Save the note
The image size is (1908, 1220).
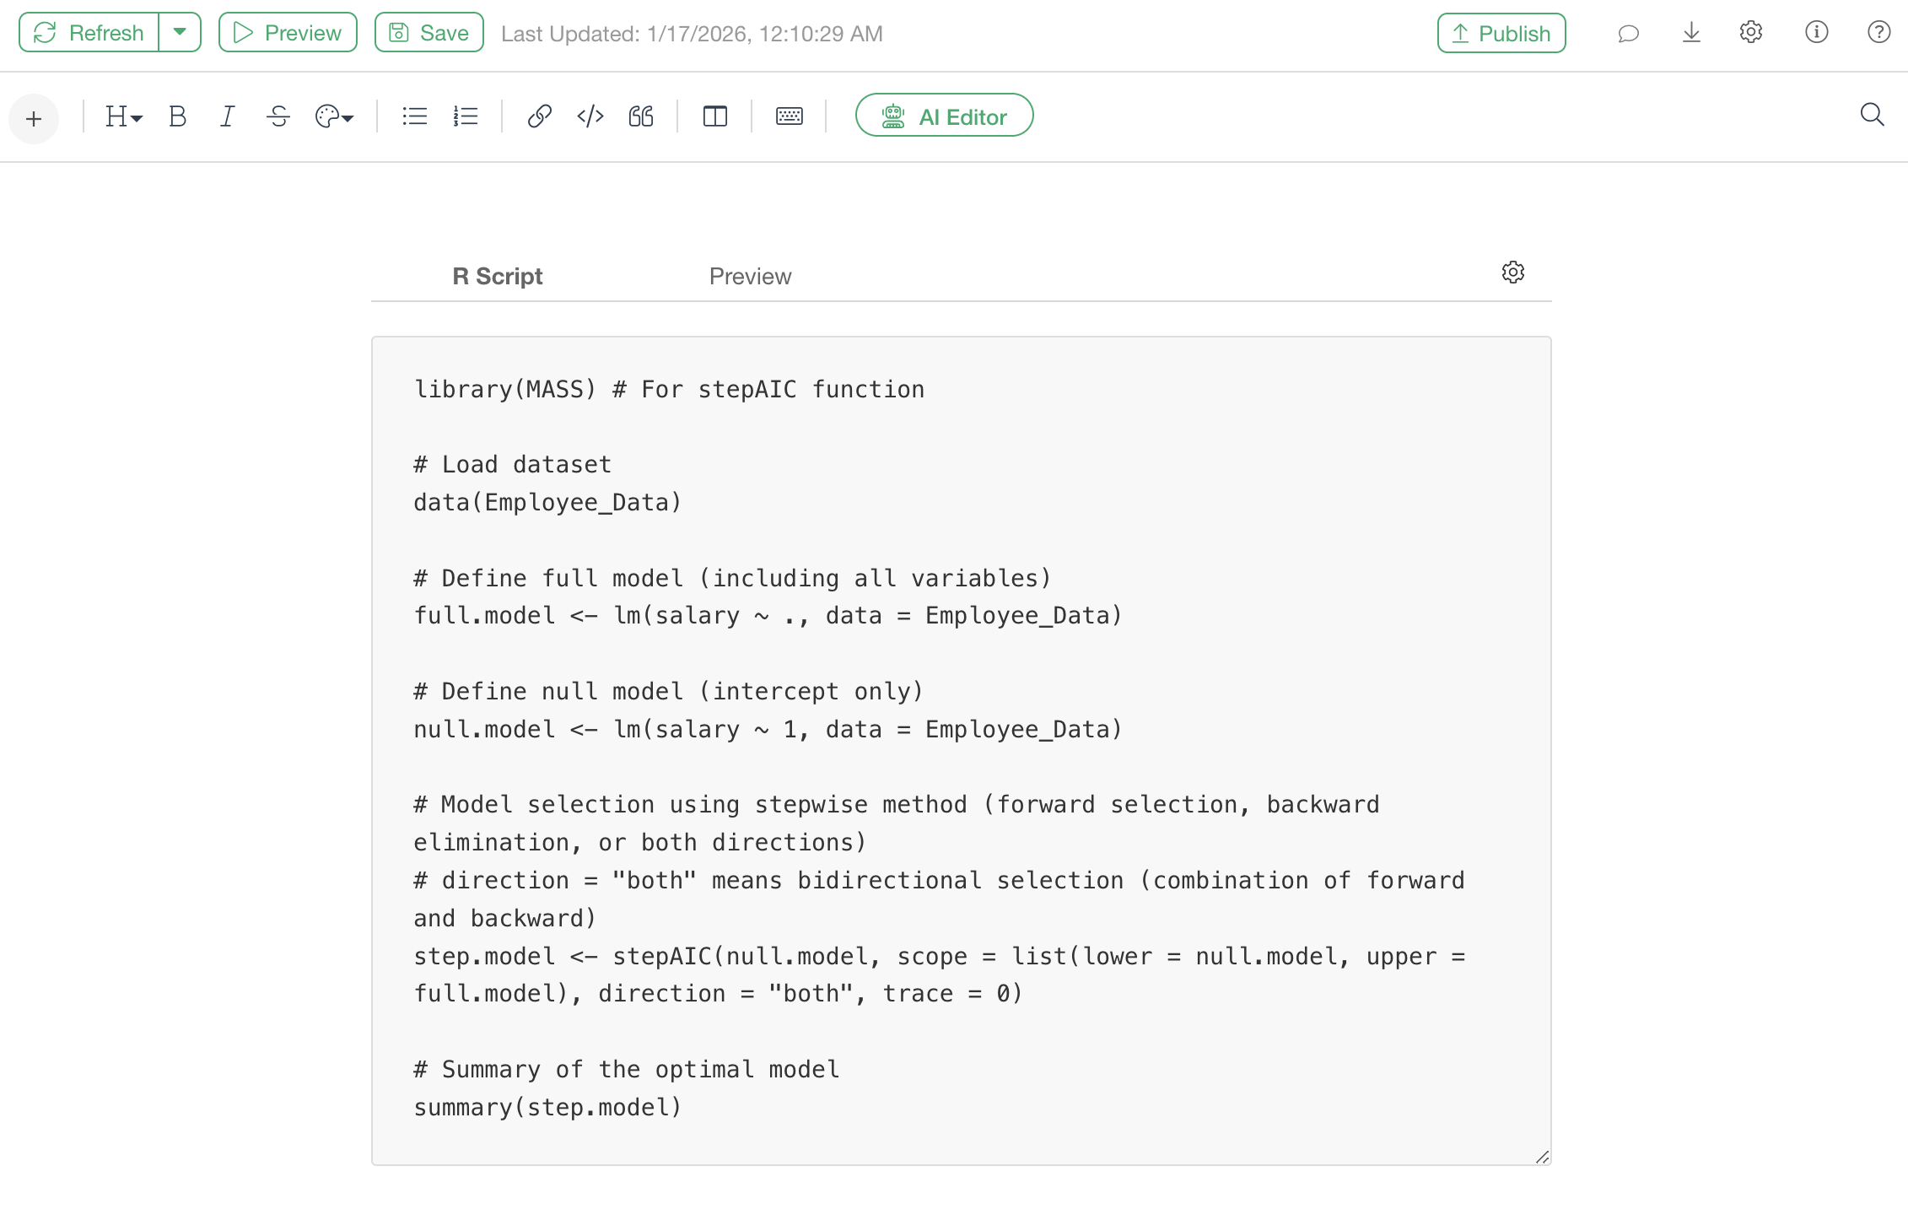pos(428,33)
